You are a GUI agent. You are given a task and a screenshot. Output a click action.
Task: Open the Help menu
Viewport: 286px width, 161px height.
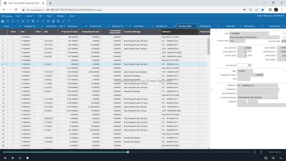72,16
